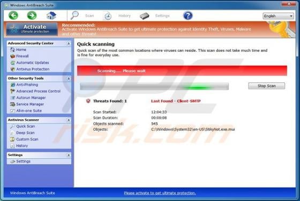Click the chip Settings icon in toolbar
Image resolution: width=300 pixels, height=201 pixels.
coord(144,16)
